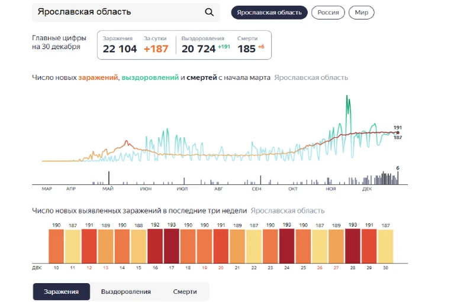
Task: Select the Заражения tab
Action: click(x=62, y=291)
